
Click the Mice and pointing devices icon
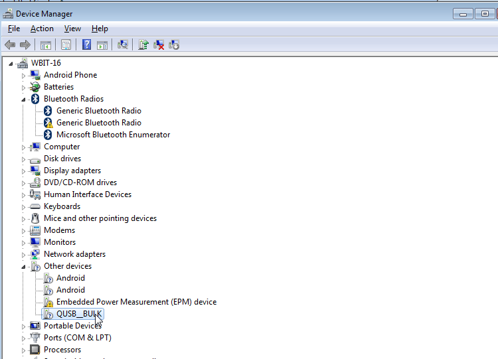(x=35, y=218)
